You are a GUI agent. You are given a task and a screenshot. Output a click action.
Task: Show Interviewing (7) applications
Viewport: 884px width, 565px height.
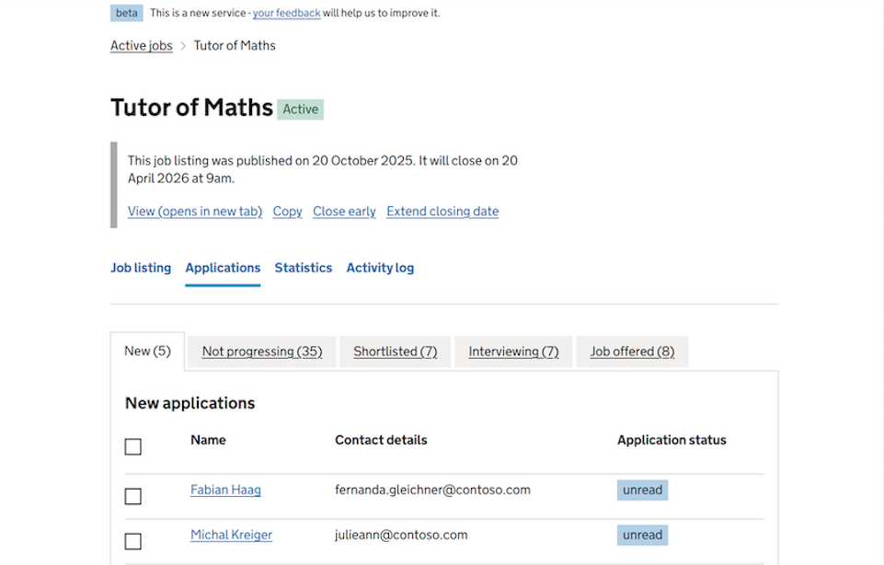coord(513,352)
